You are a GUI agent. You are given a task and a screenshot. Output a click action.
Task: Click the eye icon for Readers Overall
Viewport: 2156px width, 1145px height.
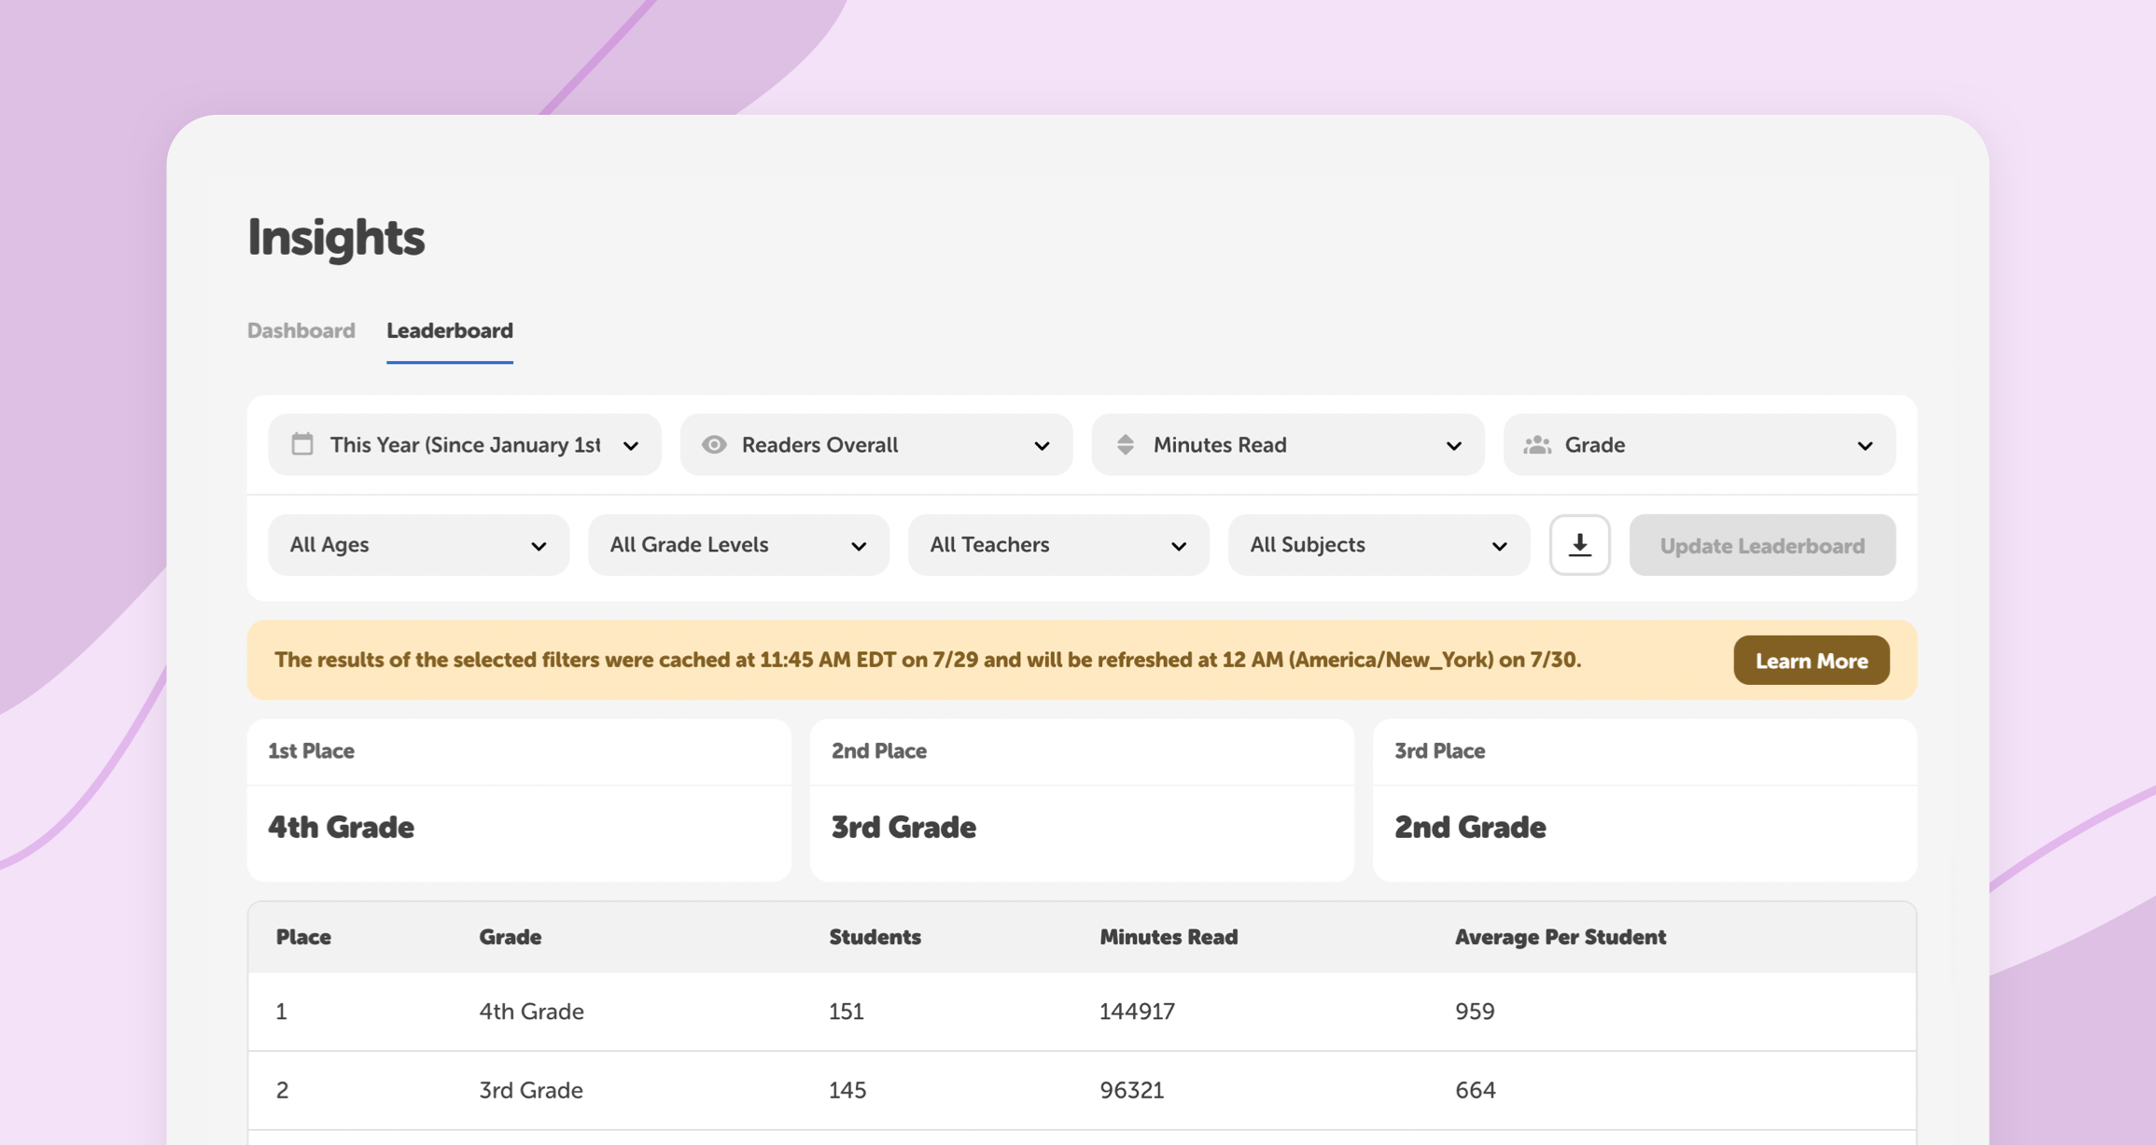713,445
